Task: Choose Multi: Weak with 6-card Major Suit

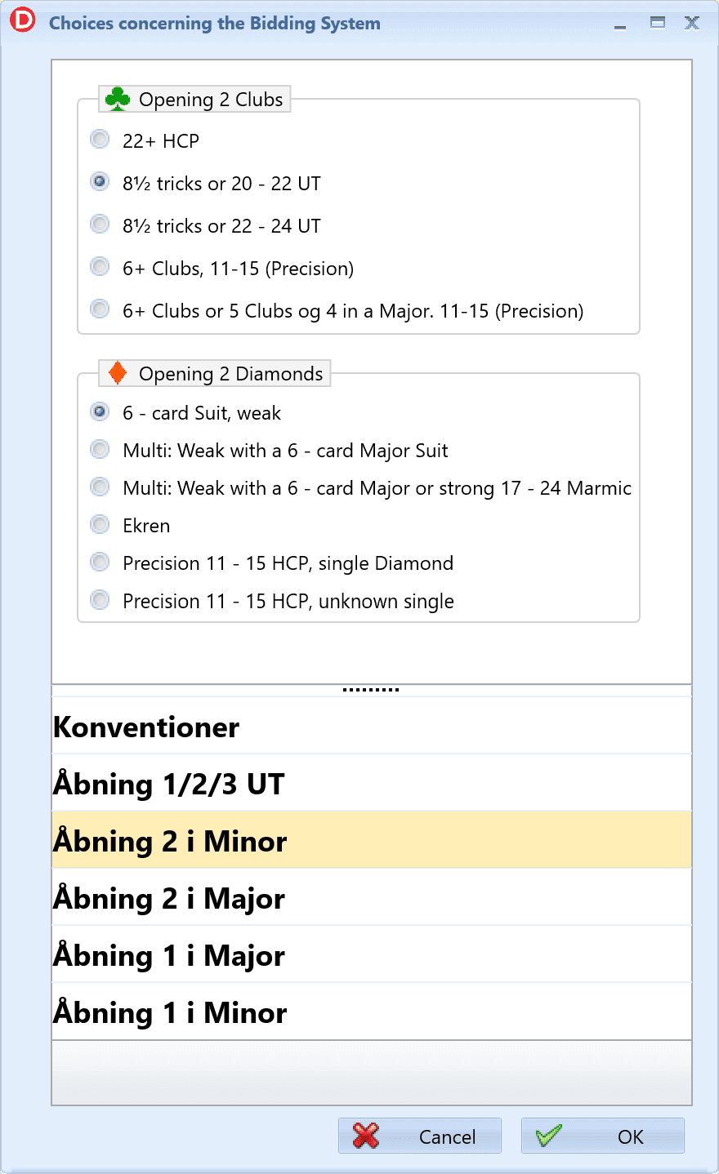Action: coord(100,449)
